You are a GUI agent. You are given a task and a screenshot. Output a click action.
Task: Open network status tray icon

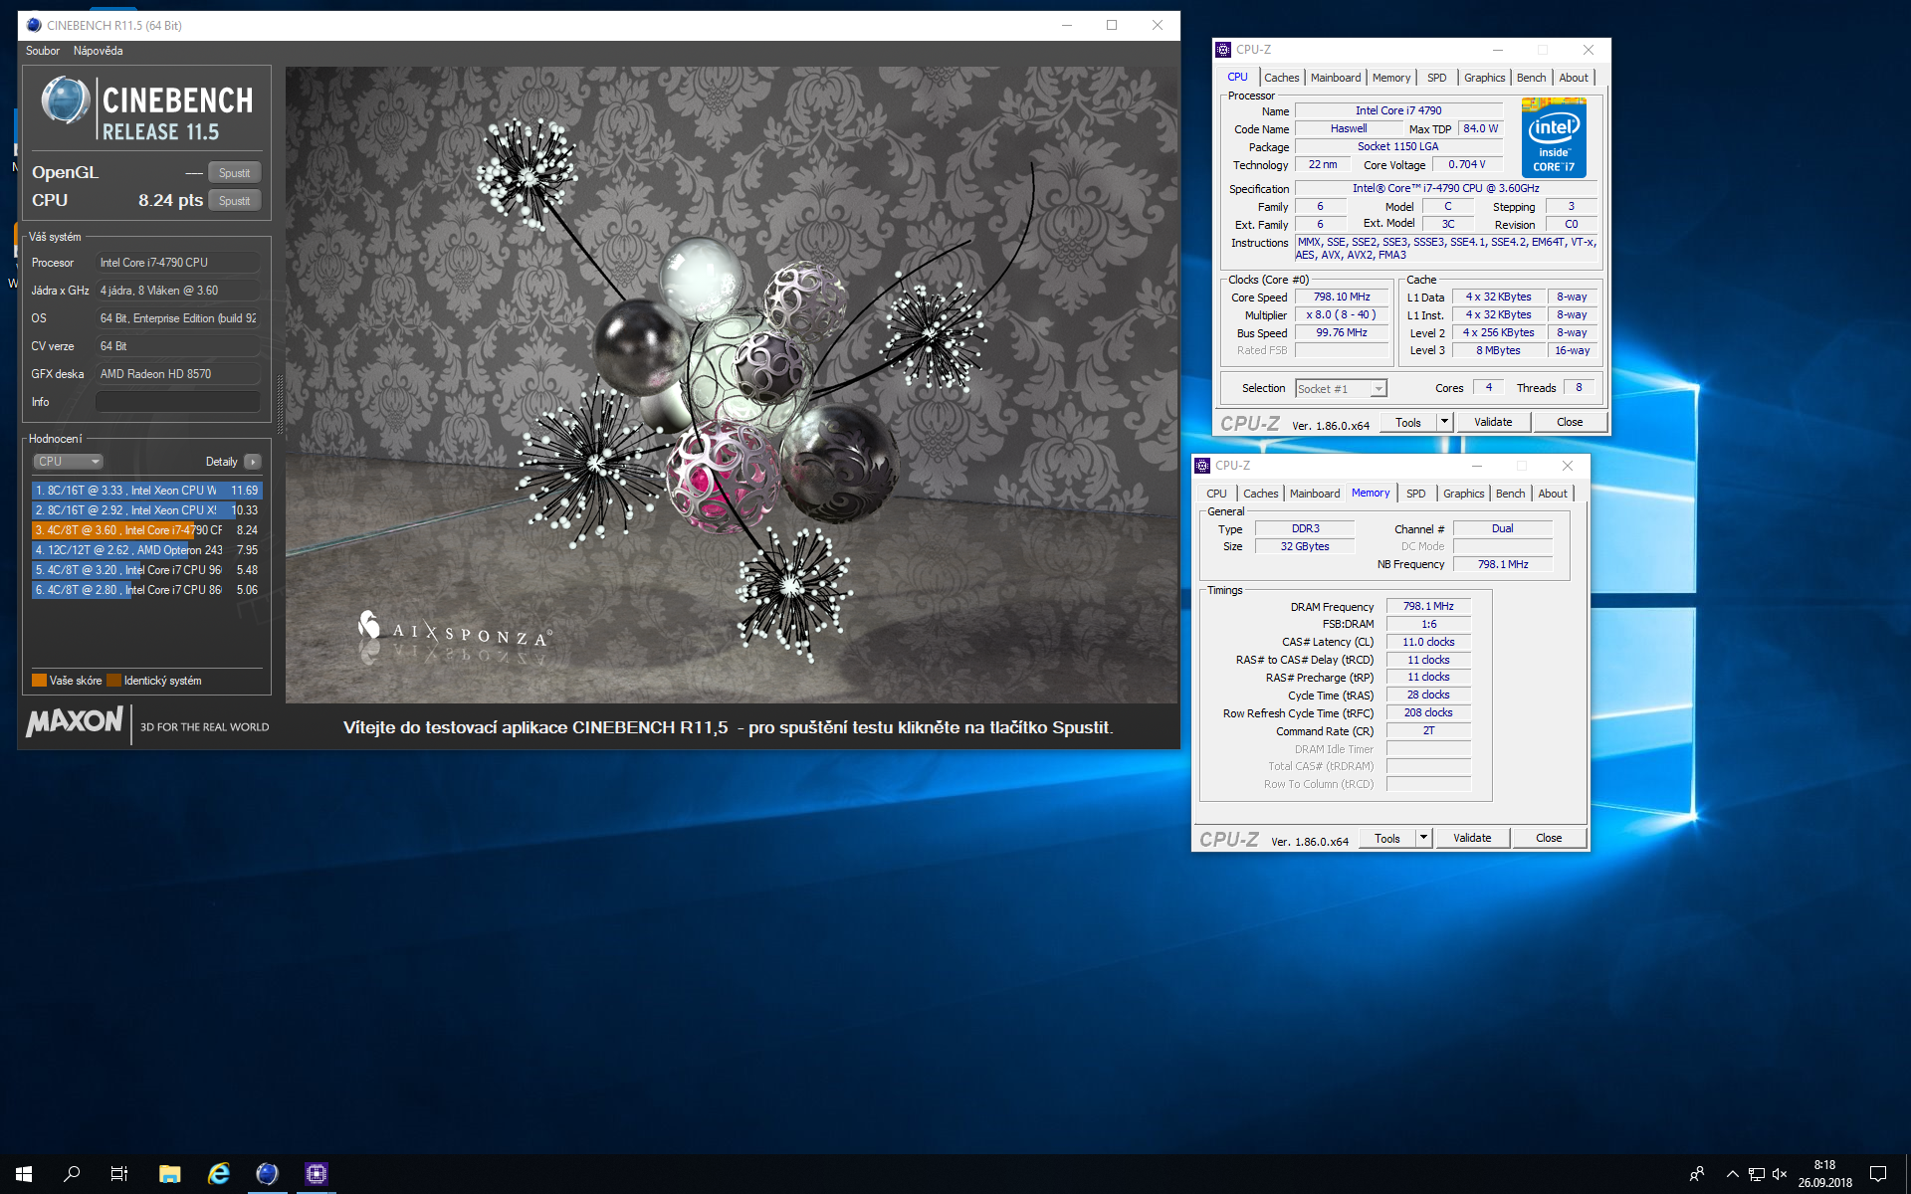1757,1174
